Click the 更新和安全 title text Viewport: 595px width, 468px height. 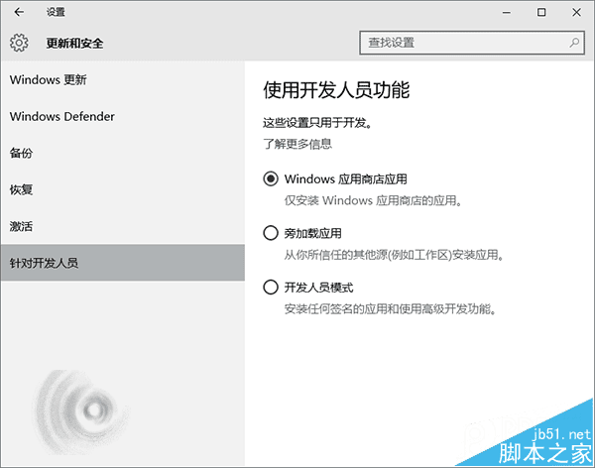pyautogui.click(x=74, y=43)
